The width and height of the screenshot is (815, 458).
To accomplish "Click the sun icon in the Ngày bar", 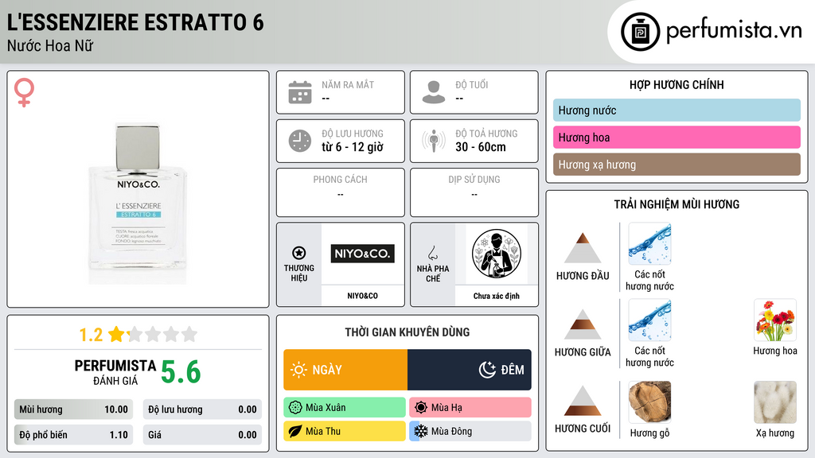I will click(298, 370).
